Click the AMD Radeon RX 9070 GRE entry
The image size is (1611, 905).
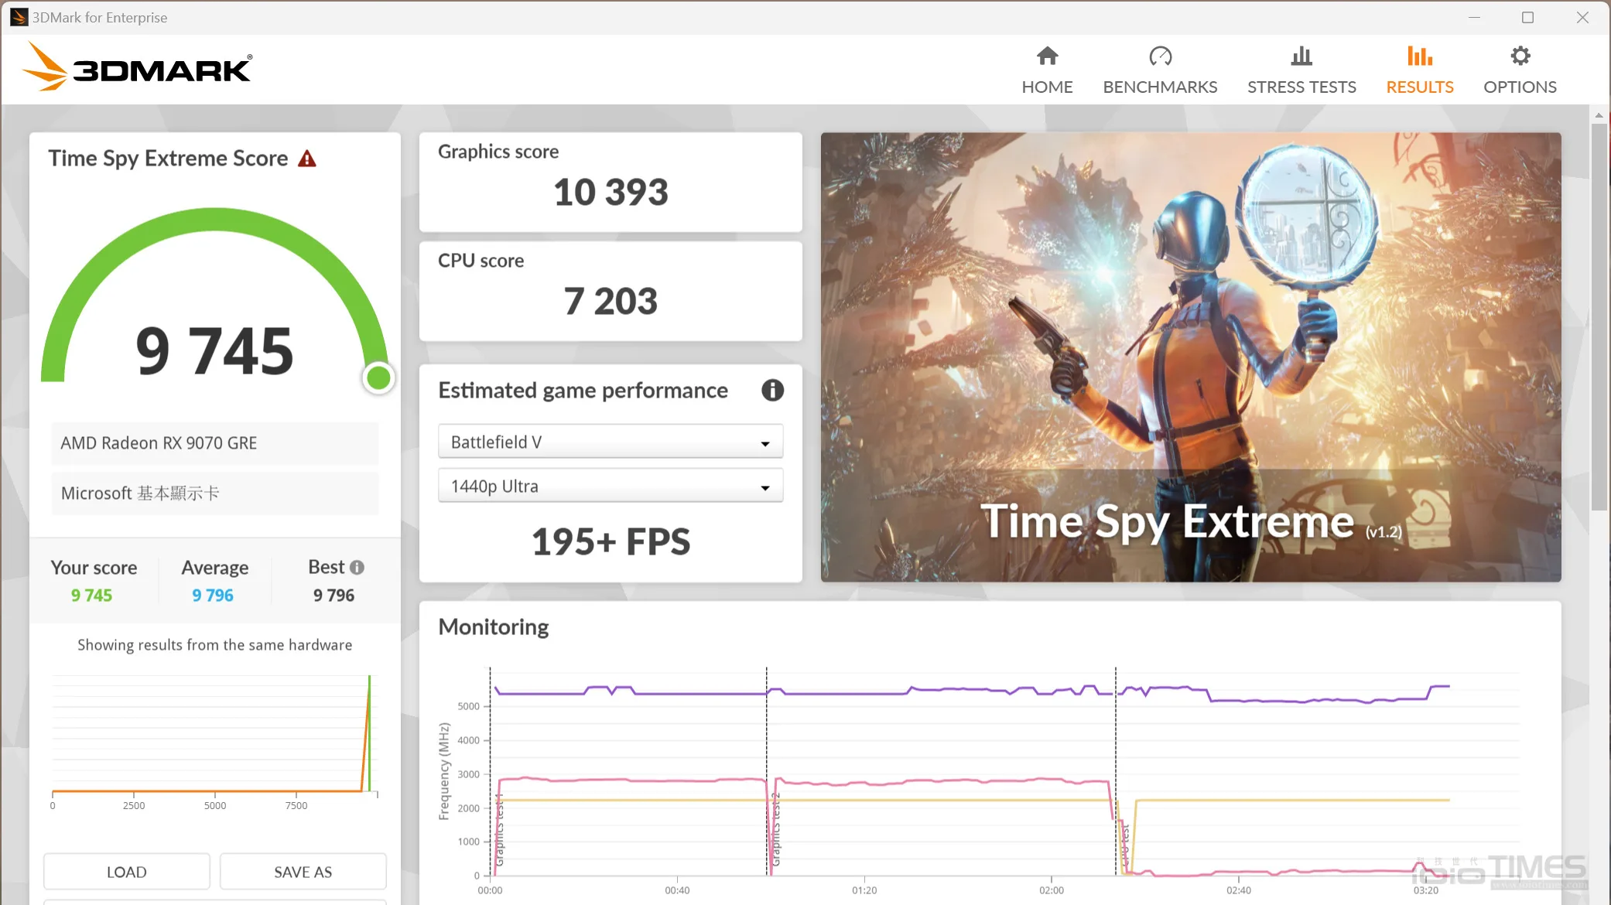tap(215, 443)
